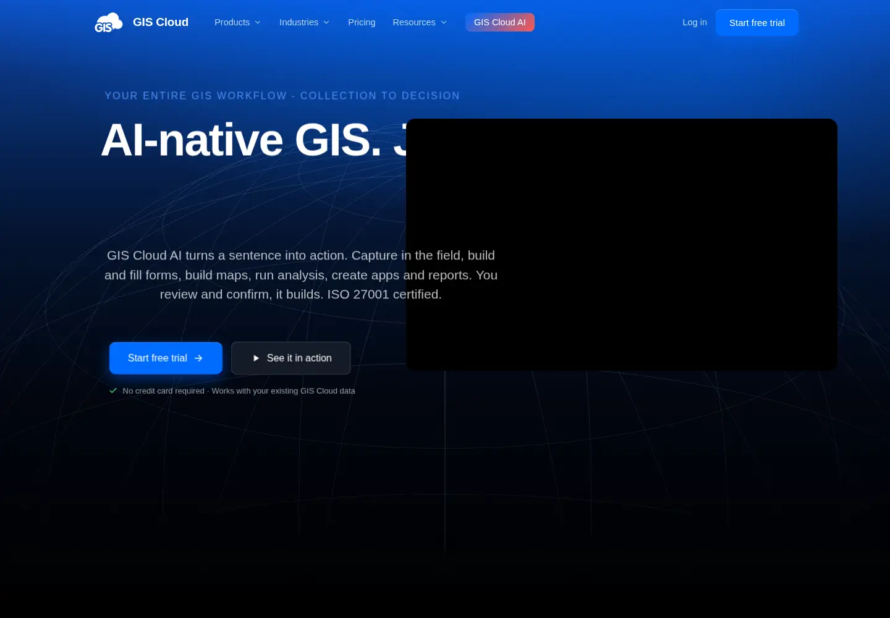Expand the Industries dropdown menu
The image size is (890, 618).
pos(305,22)
